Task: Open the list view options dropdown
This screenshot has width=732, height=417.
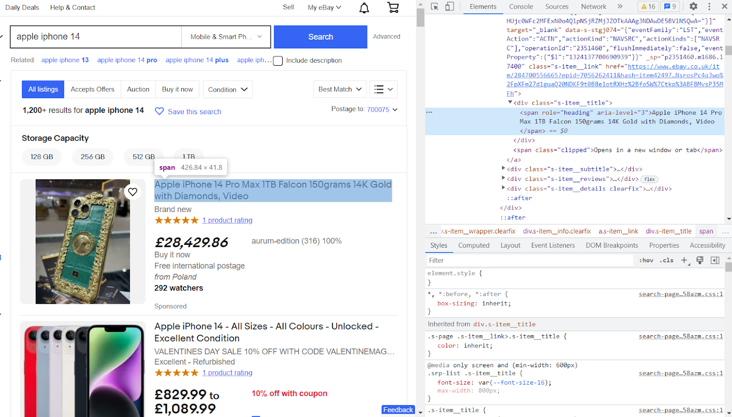Action: point(383,90)
